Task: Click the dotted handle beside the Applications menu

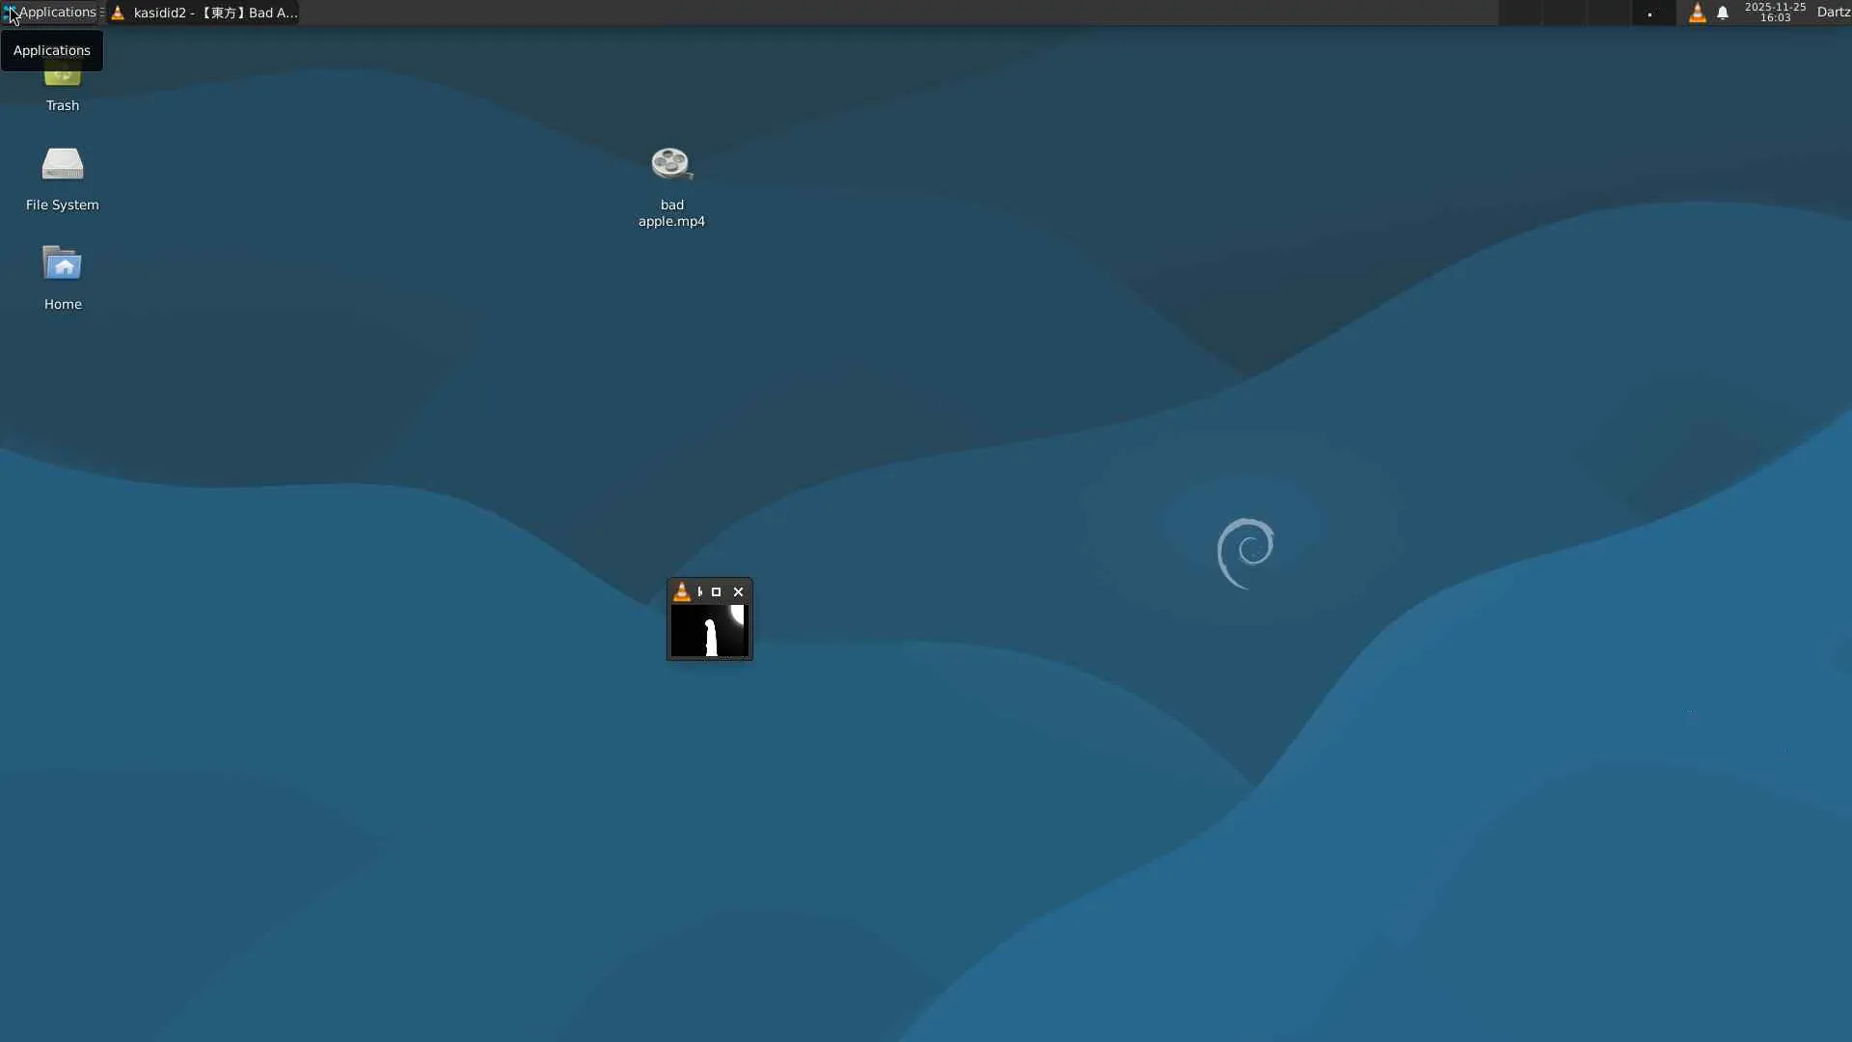Action: [x=102, y=13]
